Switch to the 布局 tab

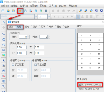point(19,27)
